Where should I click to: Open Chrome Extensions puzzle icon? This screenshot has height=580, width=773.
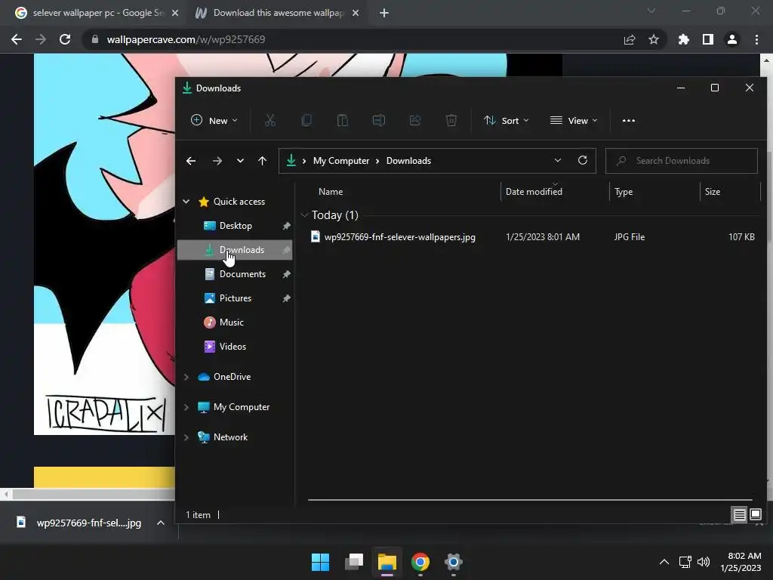tap(684, 39)
